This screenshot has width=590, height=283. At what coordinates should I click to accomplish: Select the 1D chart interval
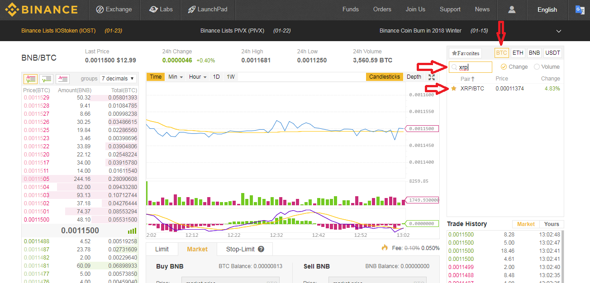pyautogui.click(x=216, y=77)
